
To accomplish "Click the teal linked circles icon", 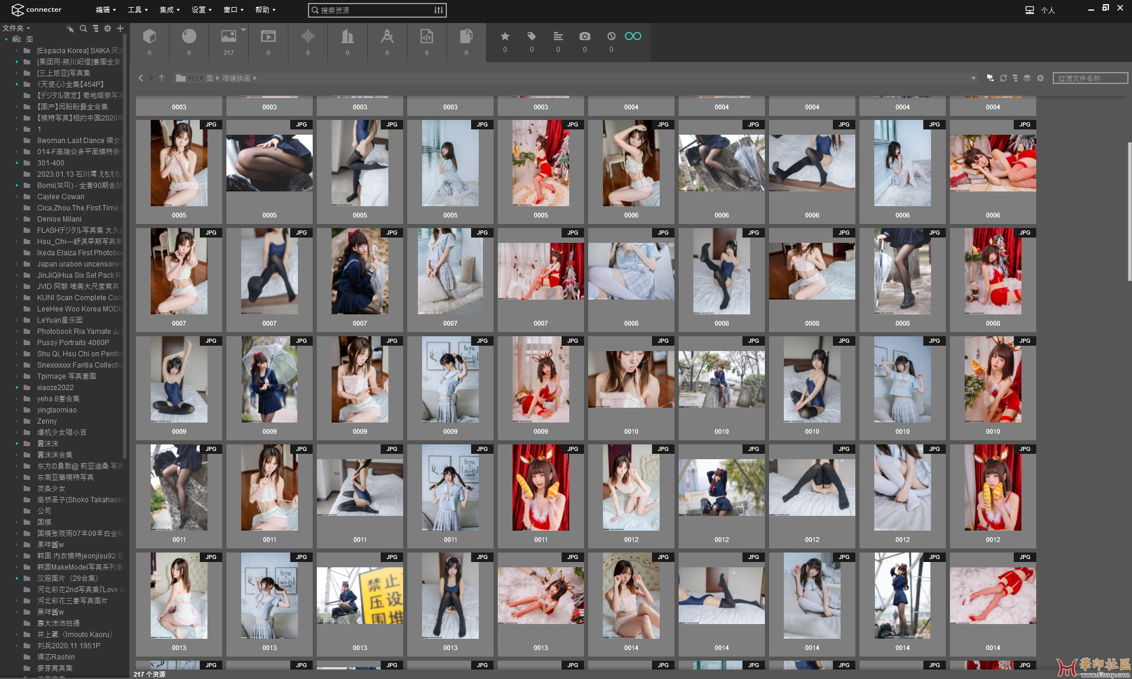I will (x=633, y=36).
